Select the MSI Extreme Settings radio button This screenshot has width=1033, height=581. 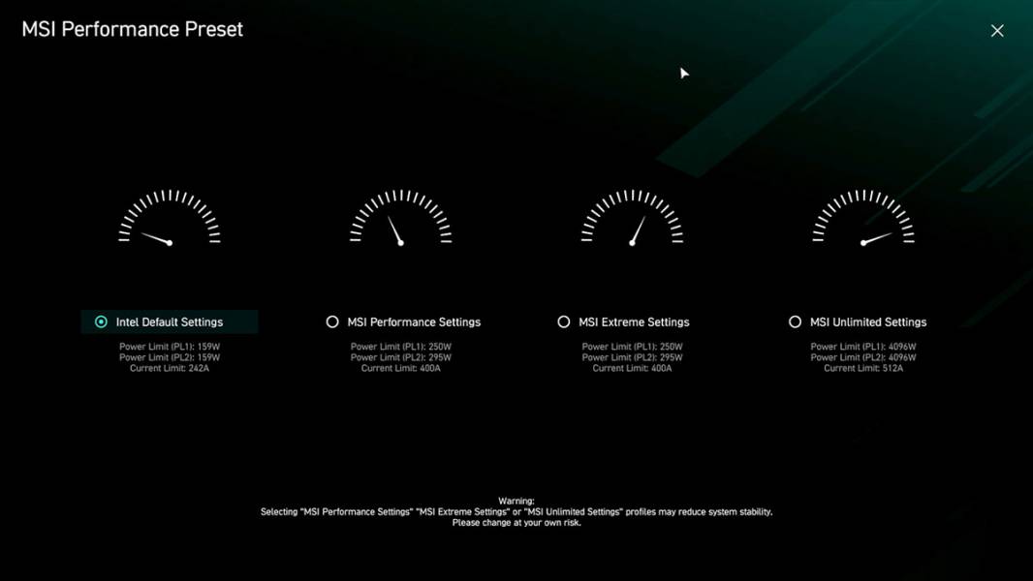click(x=563, y=321)
